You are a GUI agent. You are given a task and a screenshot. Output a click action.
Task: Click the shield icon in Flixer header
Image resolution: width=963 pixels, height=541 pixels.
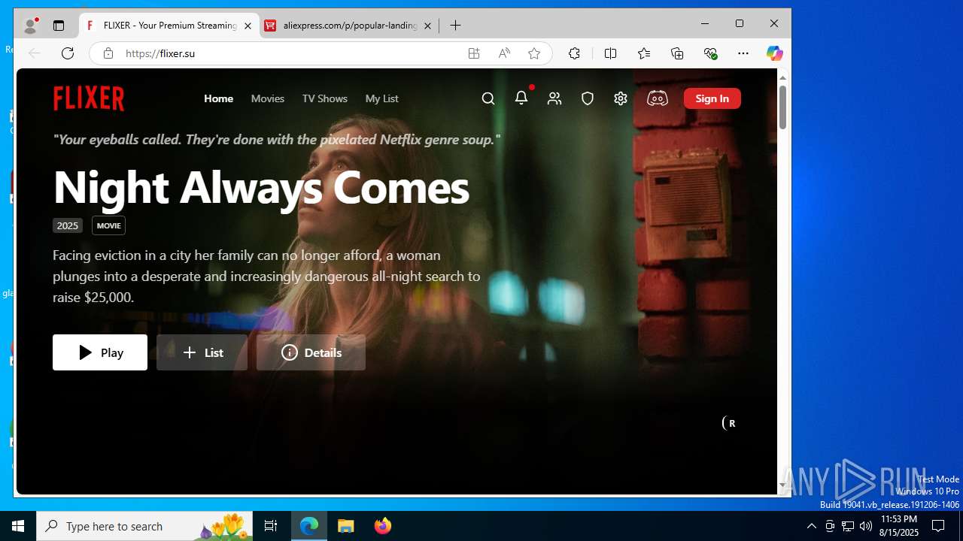tap(588, 98)
